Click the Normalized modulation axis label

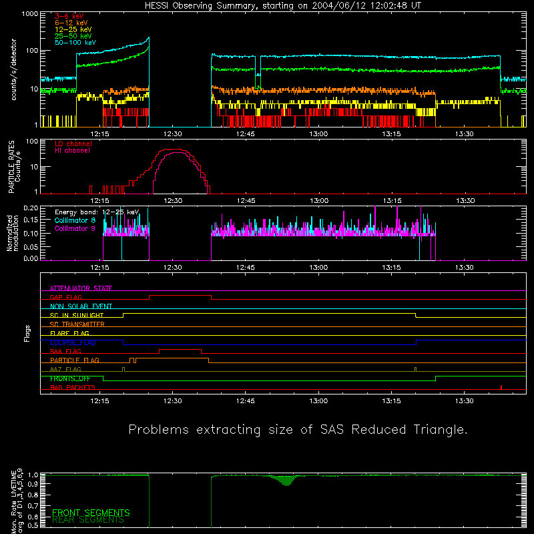pos(13,233)
